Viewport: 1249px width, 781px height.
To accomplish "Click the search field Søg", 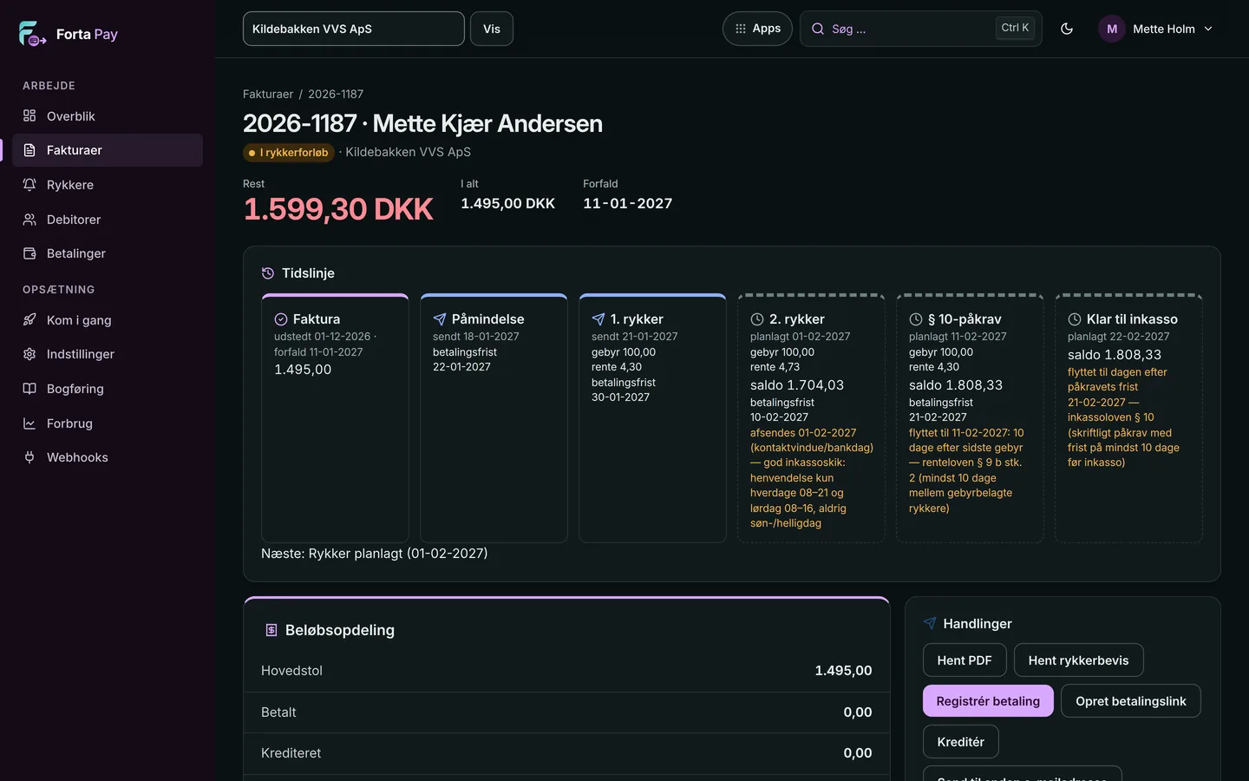I will point(920,29).
